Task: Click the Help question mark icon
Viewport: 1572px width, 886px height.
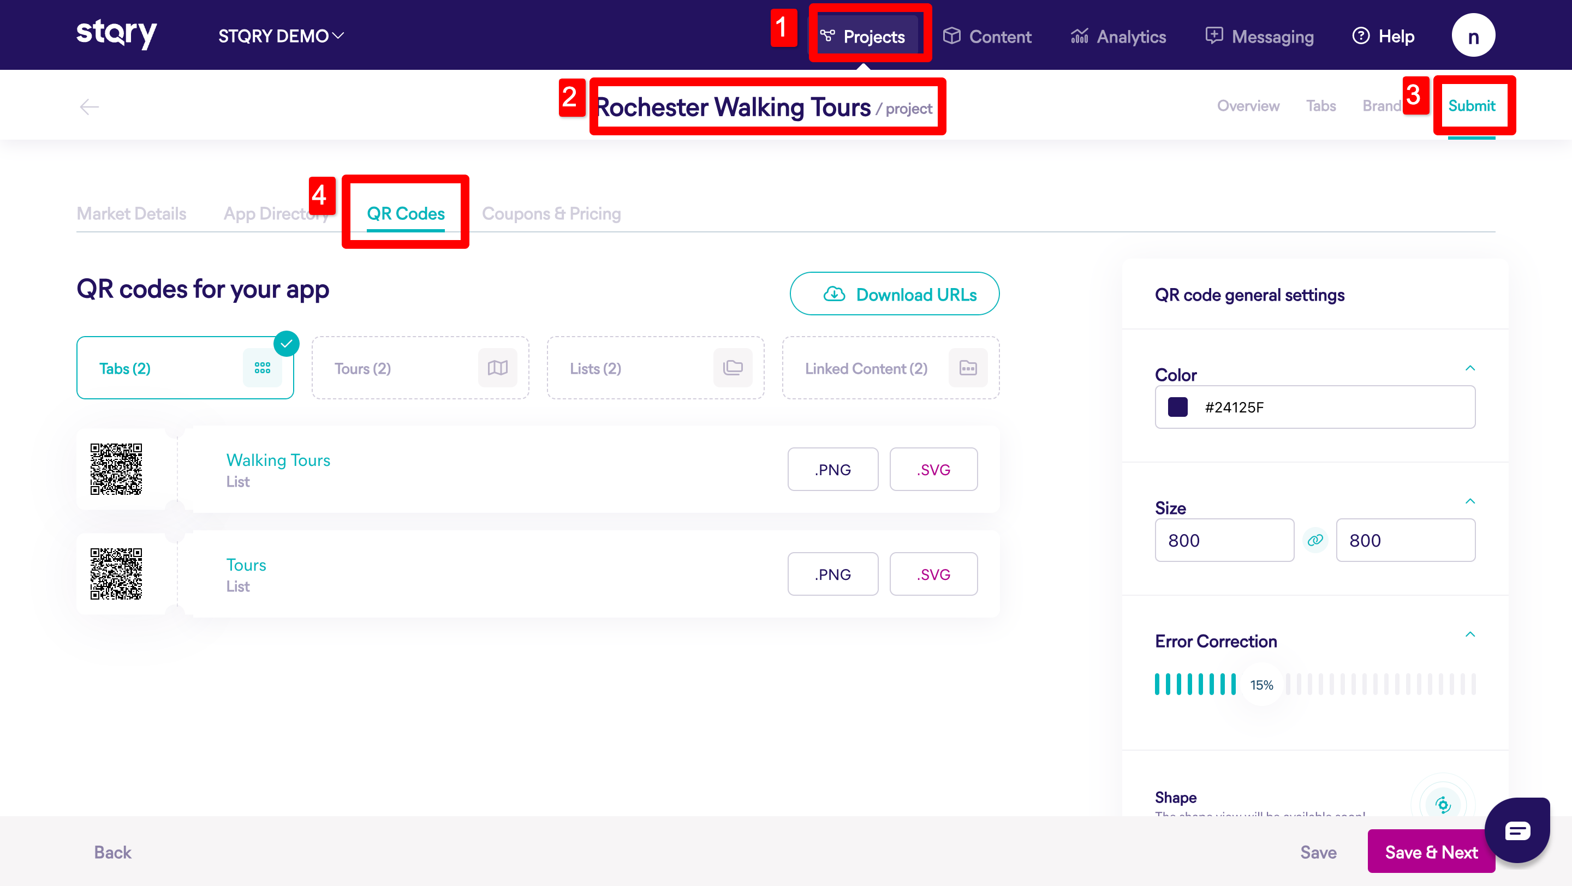Action: (x=1360, y=36)
